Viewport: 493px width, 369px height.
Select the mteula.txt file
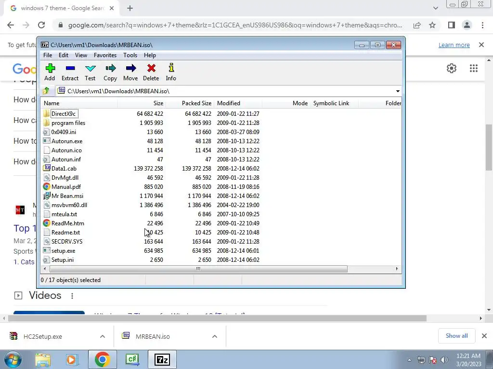pyautogui.click(x=64, y=214)
